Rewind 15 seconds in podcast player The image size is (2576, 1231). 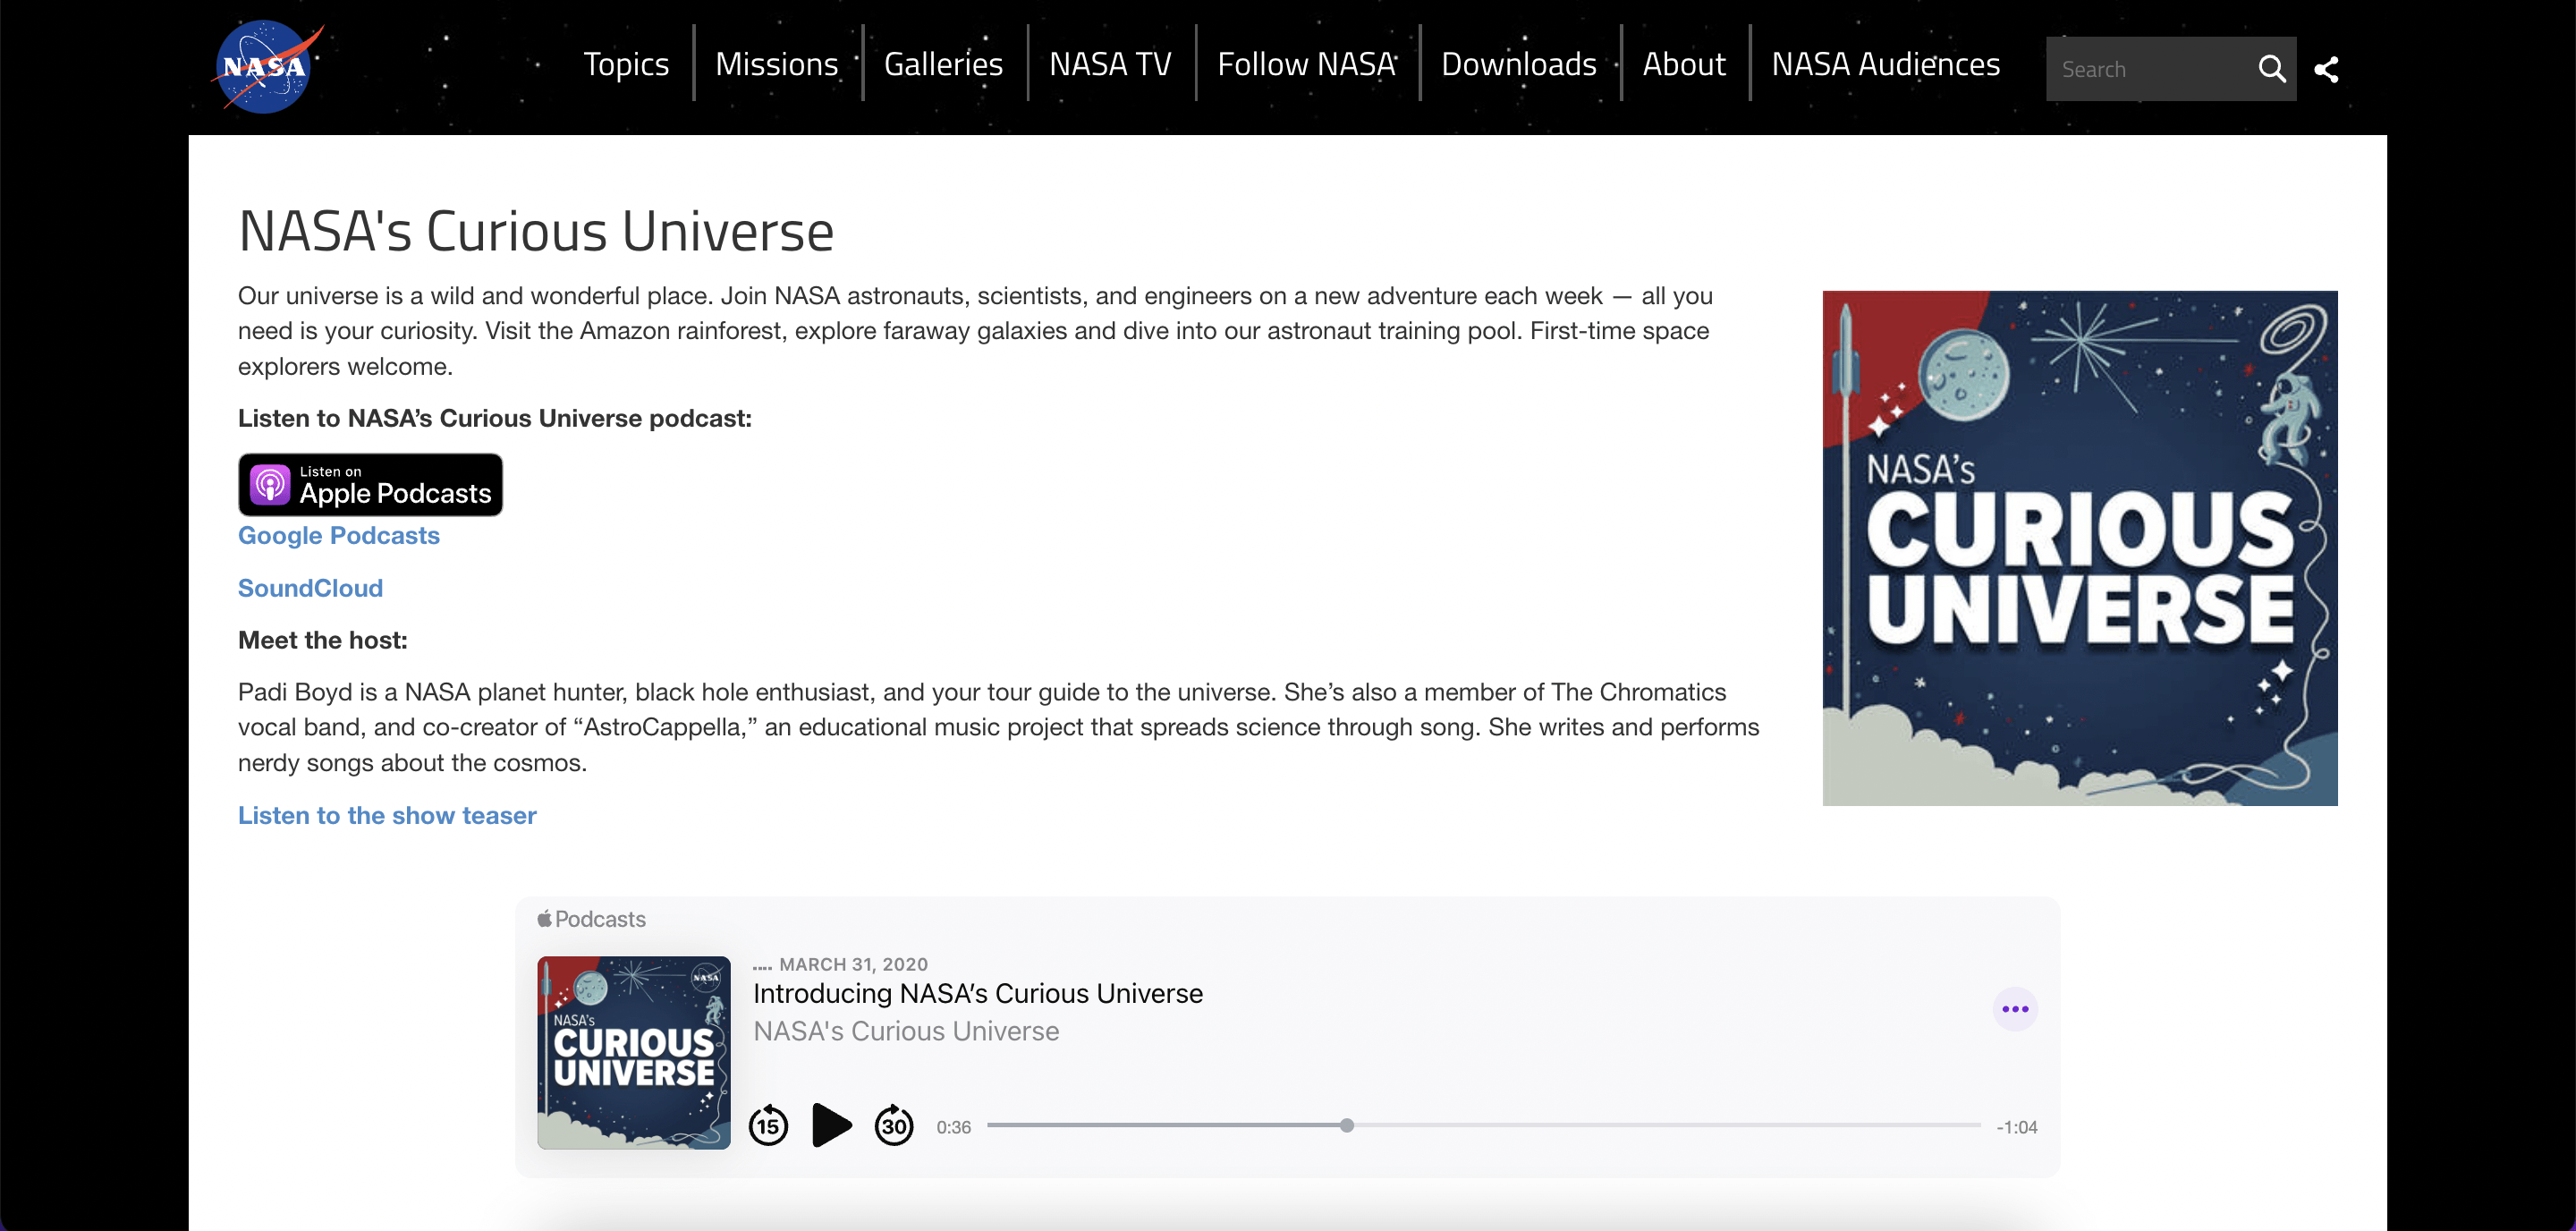coord(768,1126)
